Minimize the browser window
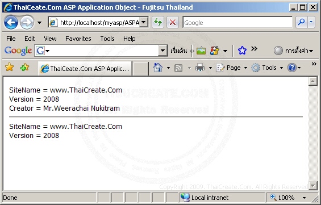Screen dimensions: 321x205 294,7
